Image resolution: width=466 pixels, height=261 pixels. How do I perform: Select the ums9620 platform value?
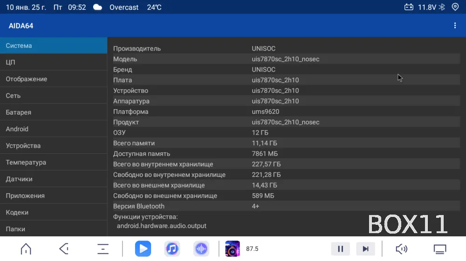click(x=266, y=111)
